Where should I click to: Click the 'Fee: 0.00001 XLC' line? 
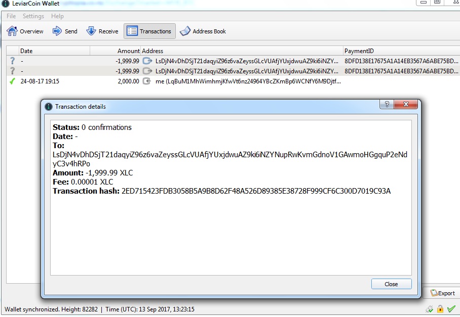pyautogui.click(x=83, y=182)
